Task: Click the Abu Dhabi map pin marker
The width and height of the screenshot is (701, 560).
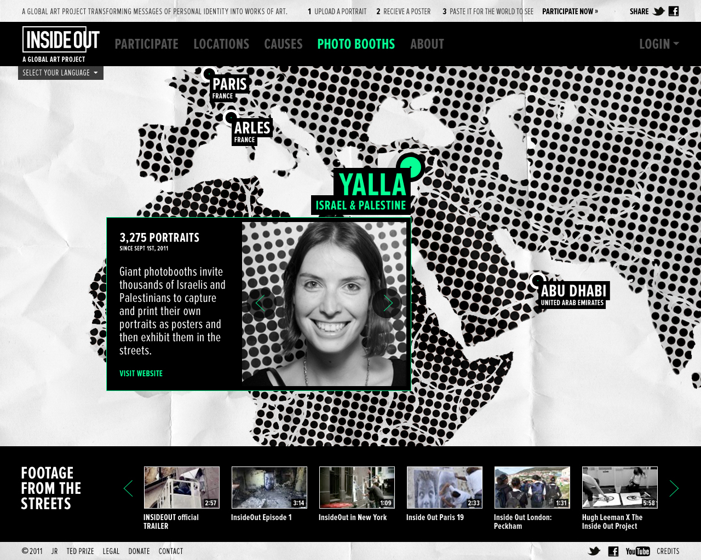Action: tap(537, 281)
